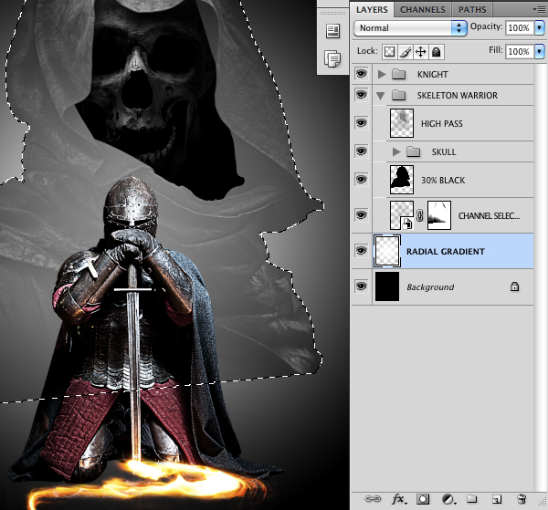This screenshot has height=510, width=548.
Task: Hide the KNIGHT group
Action: (362, 74)
